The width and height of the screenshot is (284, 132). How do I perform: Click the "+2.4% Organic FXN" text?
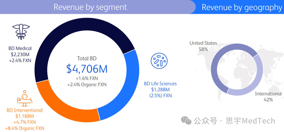coord(87,84)
